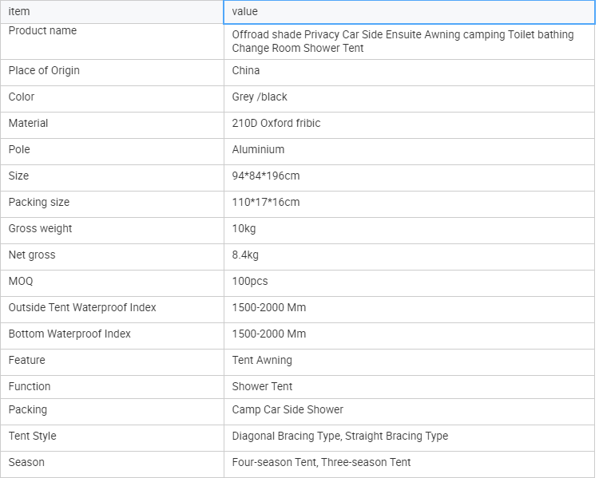Click the Bottom Waterproof Index label

click(69, 334)
